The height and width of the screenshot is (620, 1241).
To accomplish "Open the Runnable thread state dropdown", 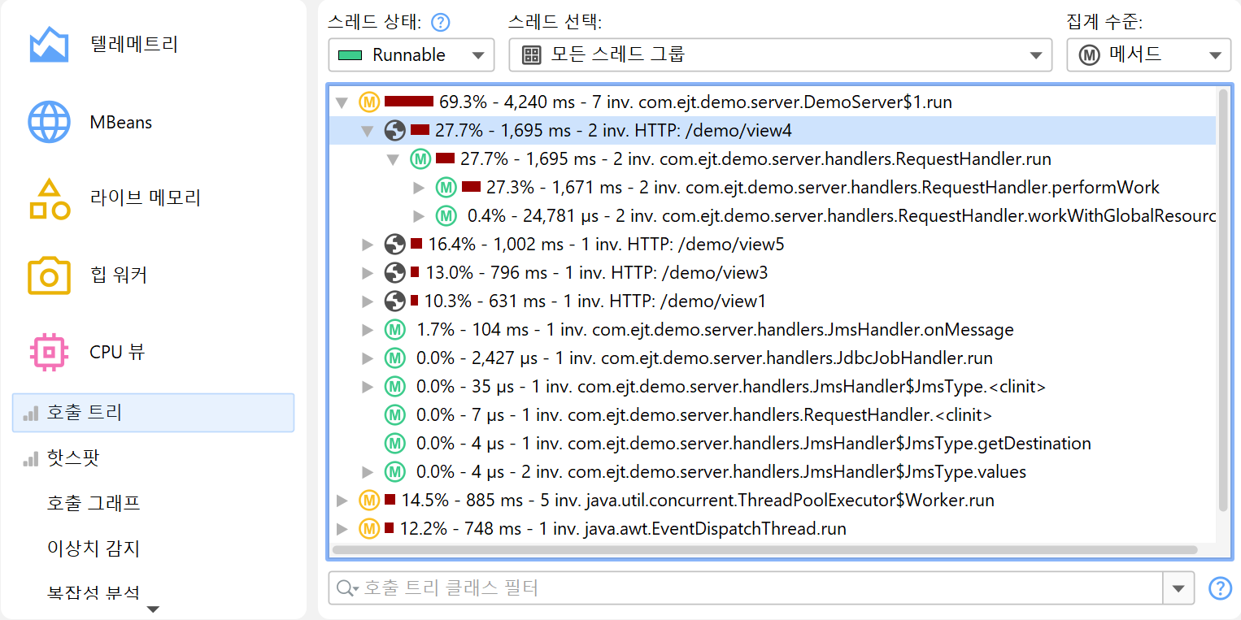I will 411,55.
